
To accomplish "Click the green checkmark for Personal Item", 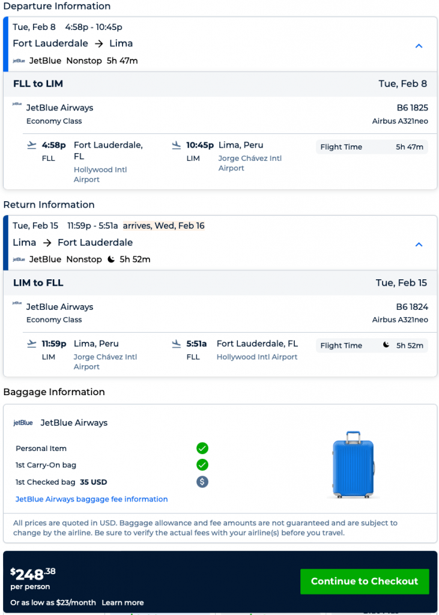I will point(202,448).
